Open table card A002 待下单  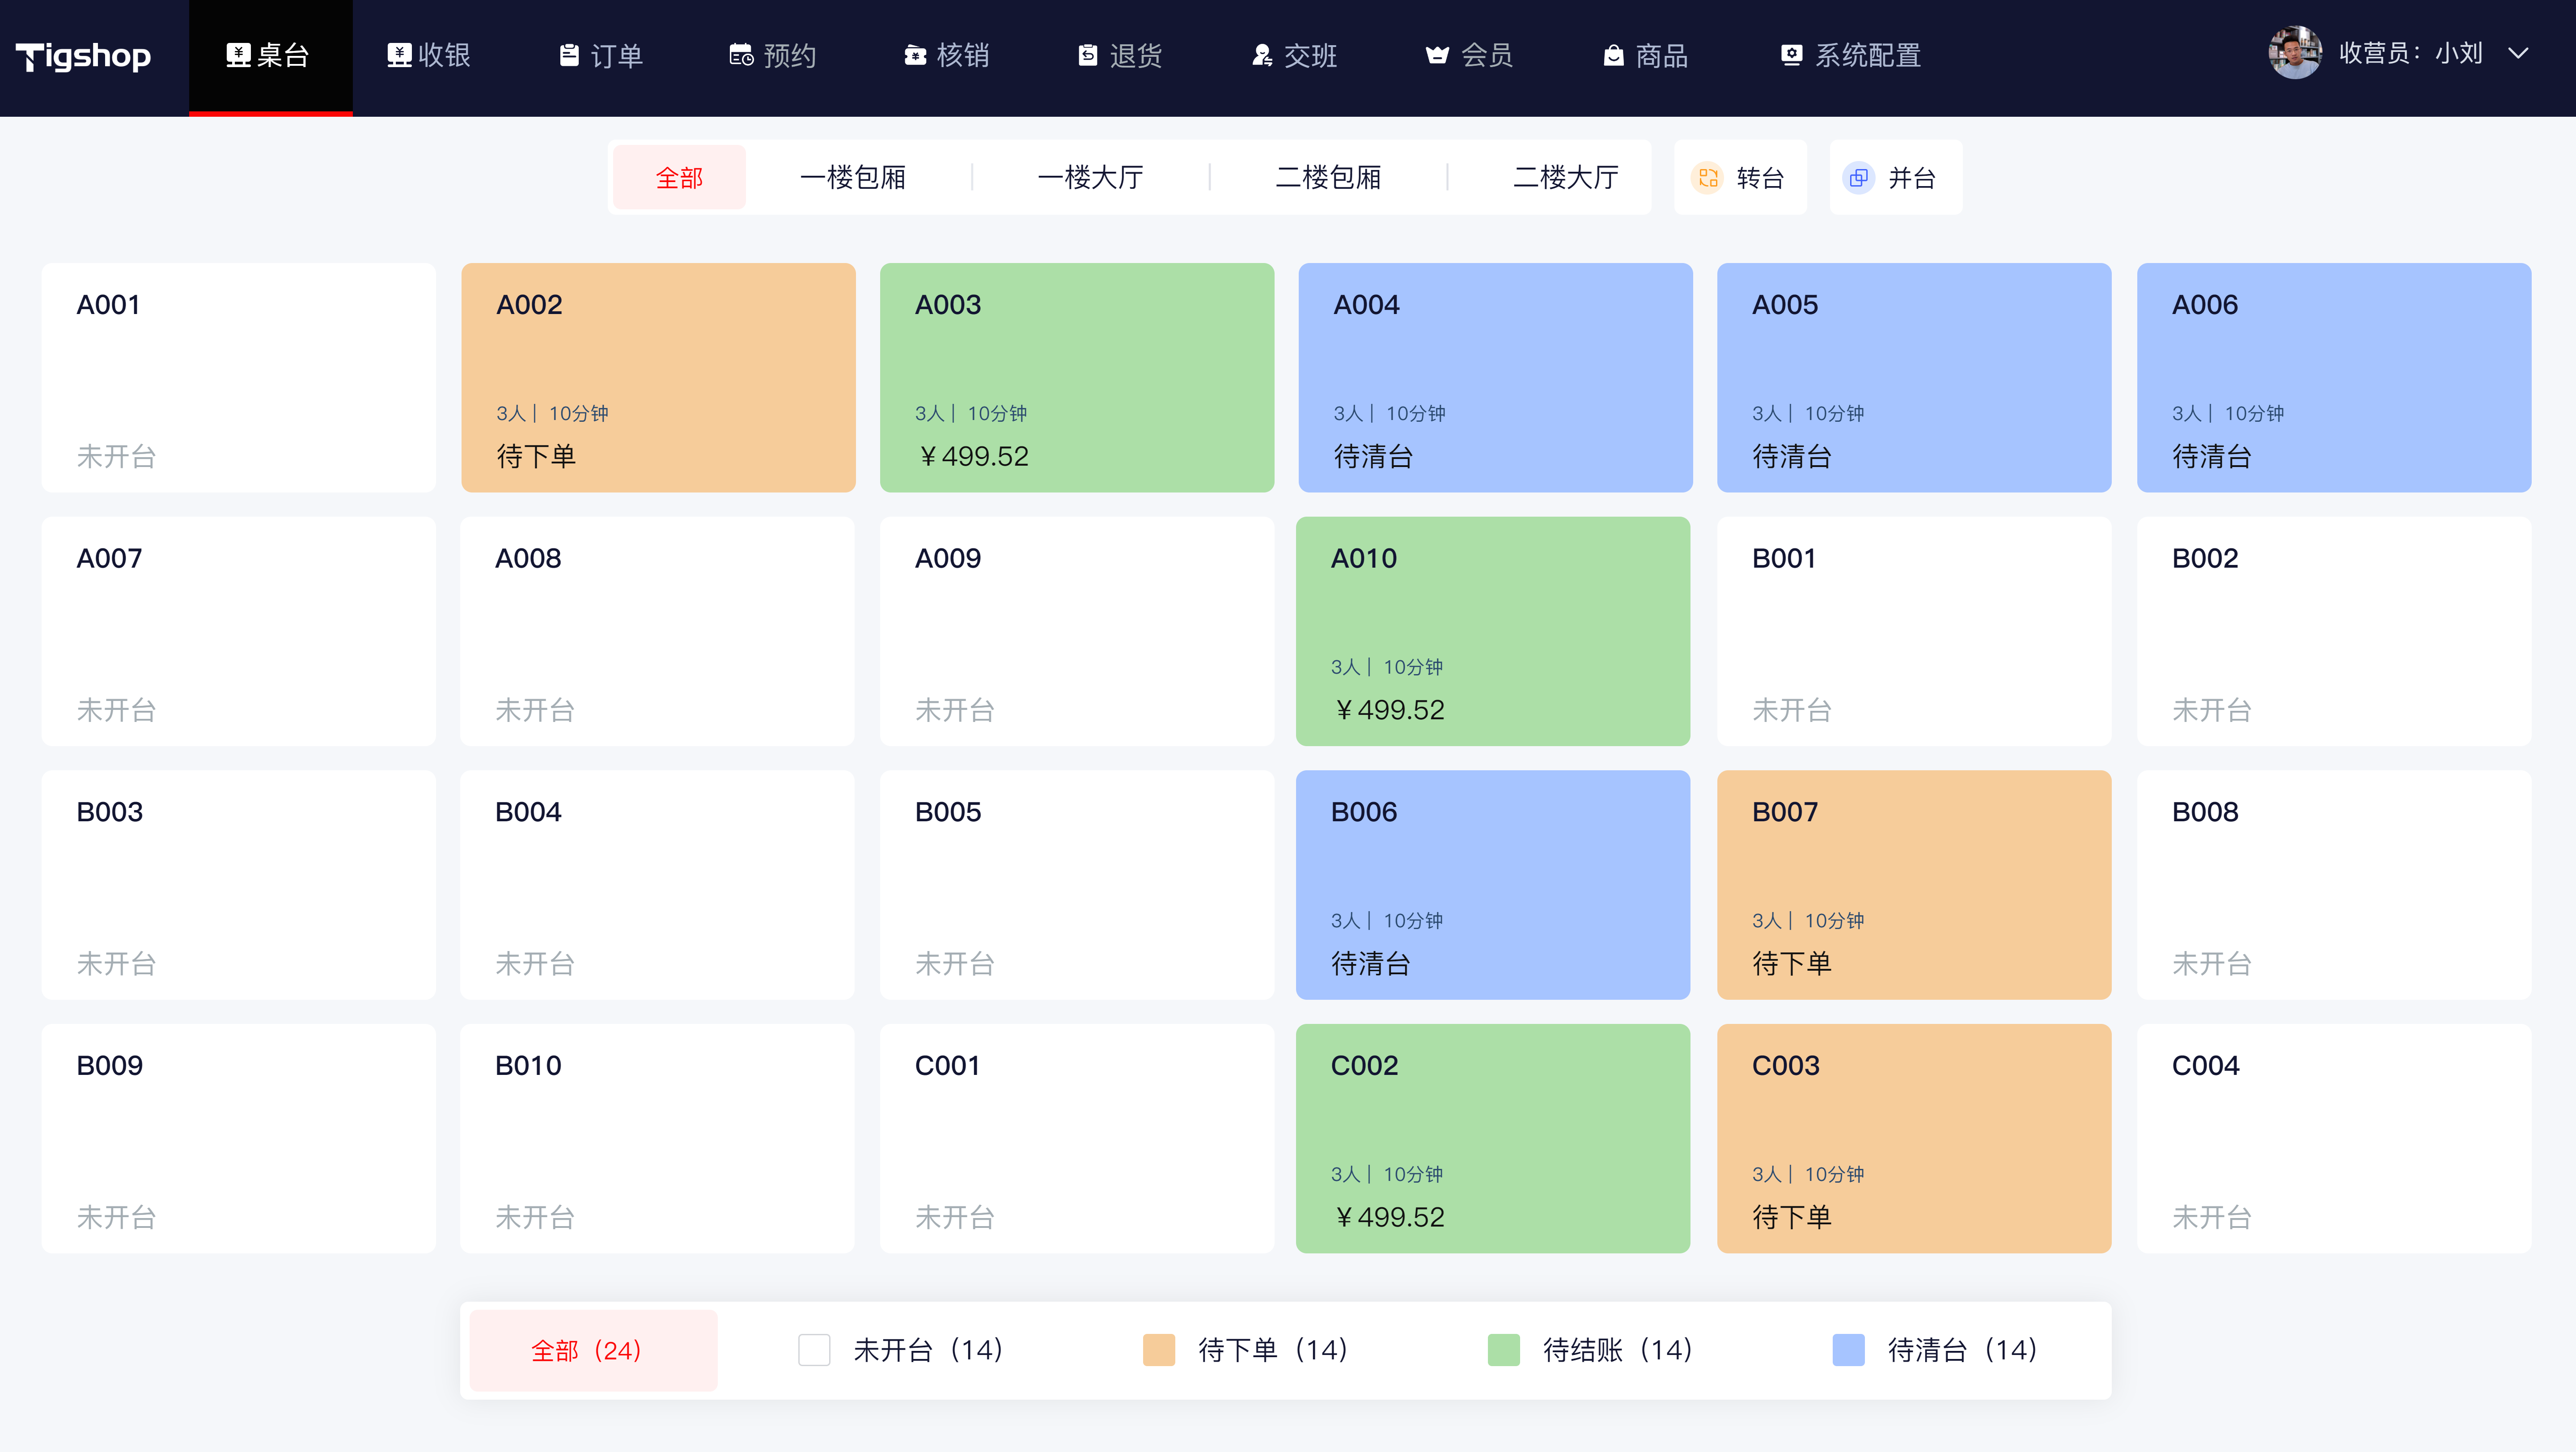click(658, 378)
